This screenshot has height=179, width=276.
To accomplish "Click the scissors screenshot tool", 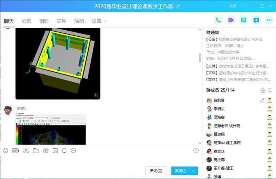I will click(26, 150).
